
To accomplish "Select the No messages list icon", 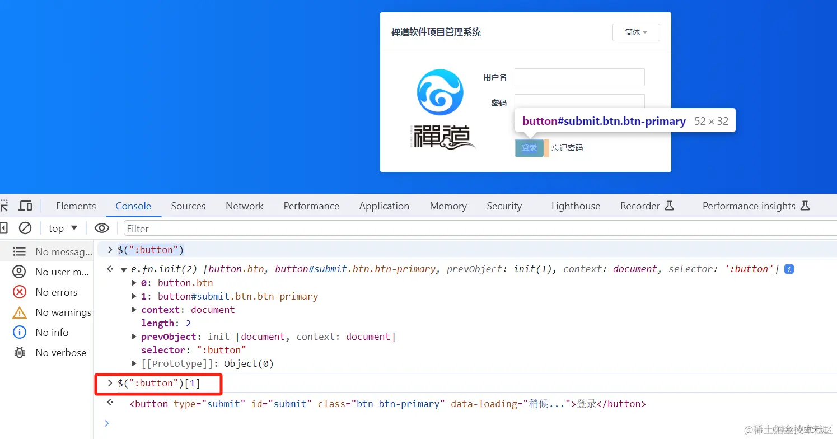I will point(20,252).
